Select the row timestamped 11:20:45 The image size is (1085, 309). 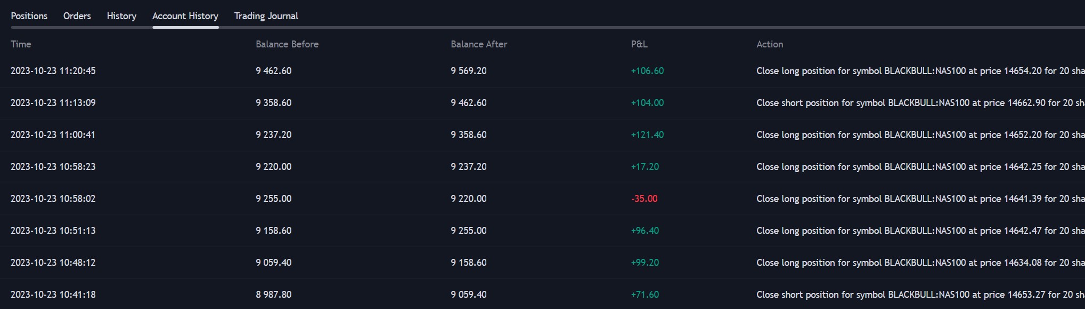pos(53,71)
